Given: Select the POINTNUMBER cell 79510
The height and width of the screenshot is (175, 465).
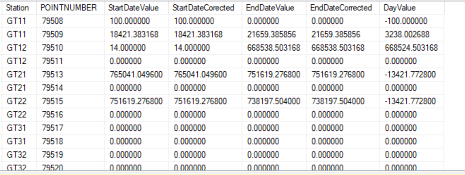Looking at the screenshot, I should 70,47.
